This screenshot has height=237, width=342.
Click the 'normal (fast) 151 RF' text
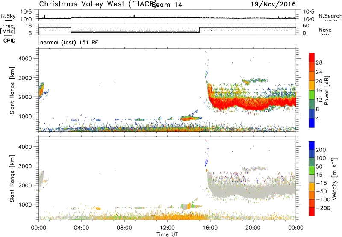(69, 42)
